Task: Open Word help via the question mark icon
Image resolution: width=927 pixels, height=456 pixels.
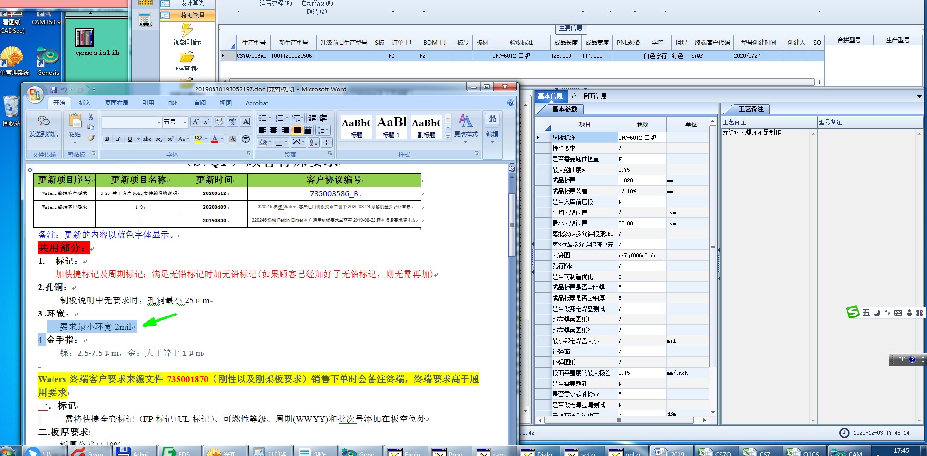Action: (511, 103)
